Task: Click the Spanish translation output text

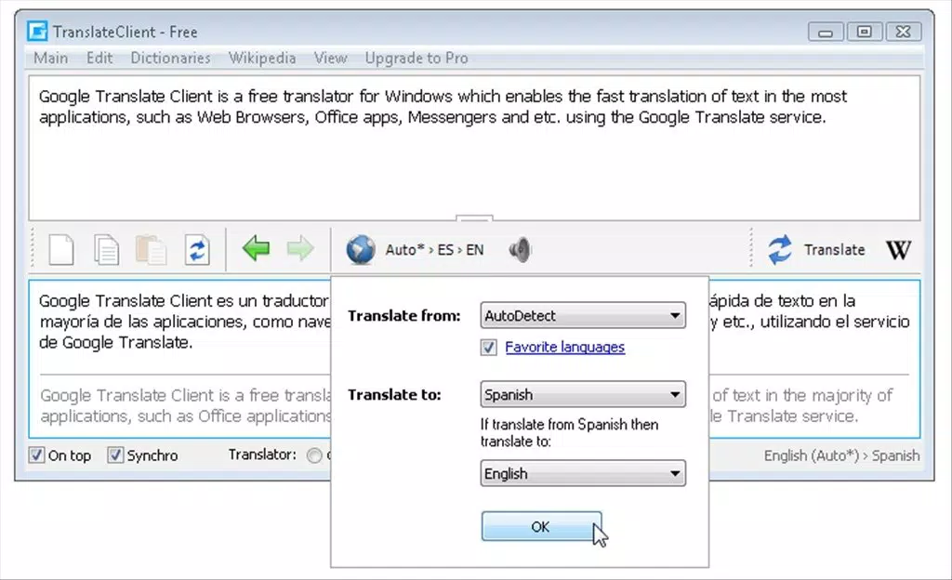Action: coord(183,322)
